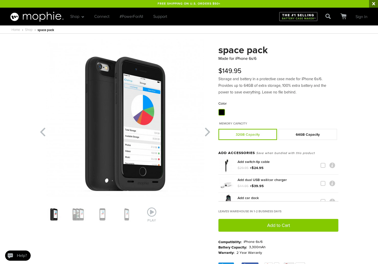This screenshot has height=264, width=378.
Task: Open the shopping cart icon
Action: point(343,16)
